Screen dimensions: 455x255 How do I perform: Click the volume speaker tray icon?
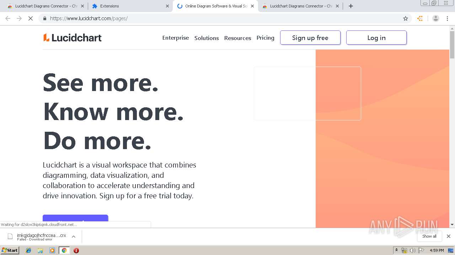click(412, 250)
